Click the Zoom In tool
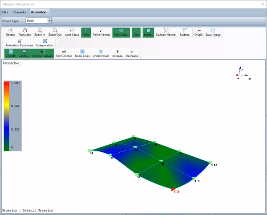The width and height of the screenshot is (267, 215). pyautogui.click(x=40, y=32)
